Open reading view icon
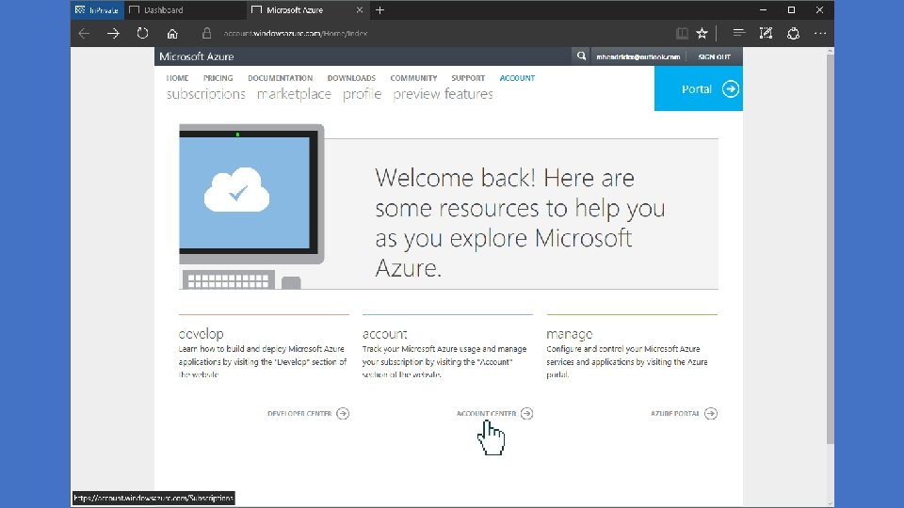Viewport: 904px width, 508px height. 682,34
